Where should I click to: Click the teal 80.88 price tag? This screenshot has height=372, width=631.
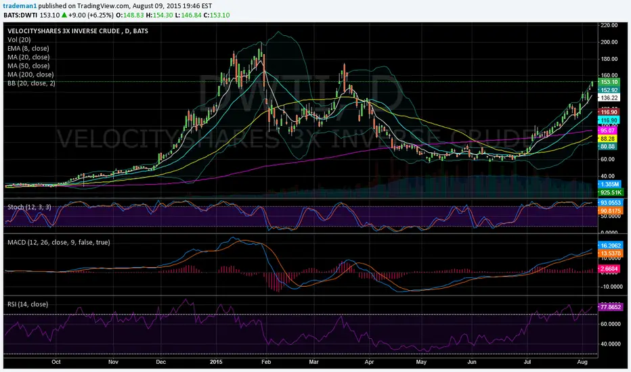[608, 147]
